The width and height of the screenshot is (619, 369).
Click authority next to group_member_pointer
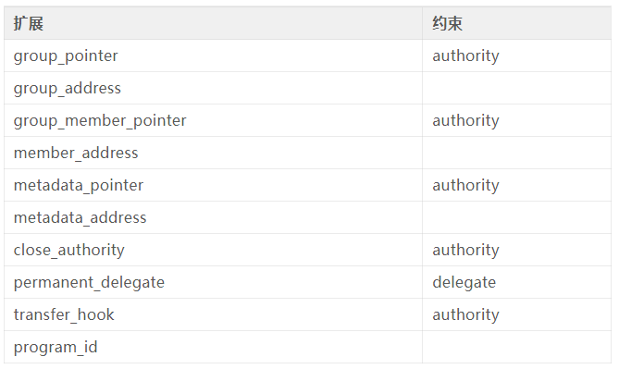465,121
